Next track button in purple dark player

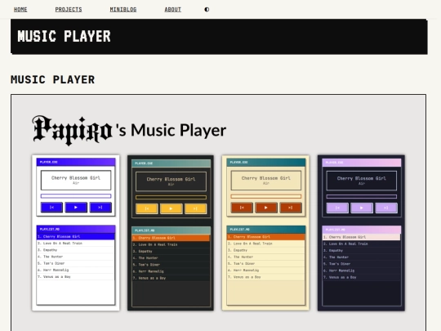[386, 208]
